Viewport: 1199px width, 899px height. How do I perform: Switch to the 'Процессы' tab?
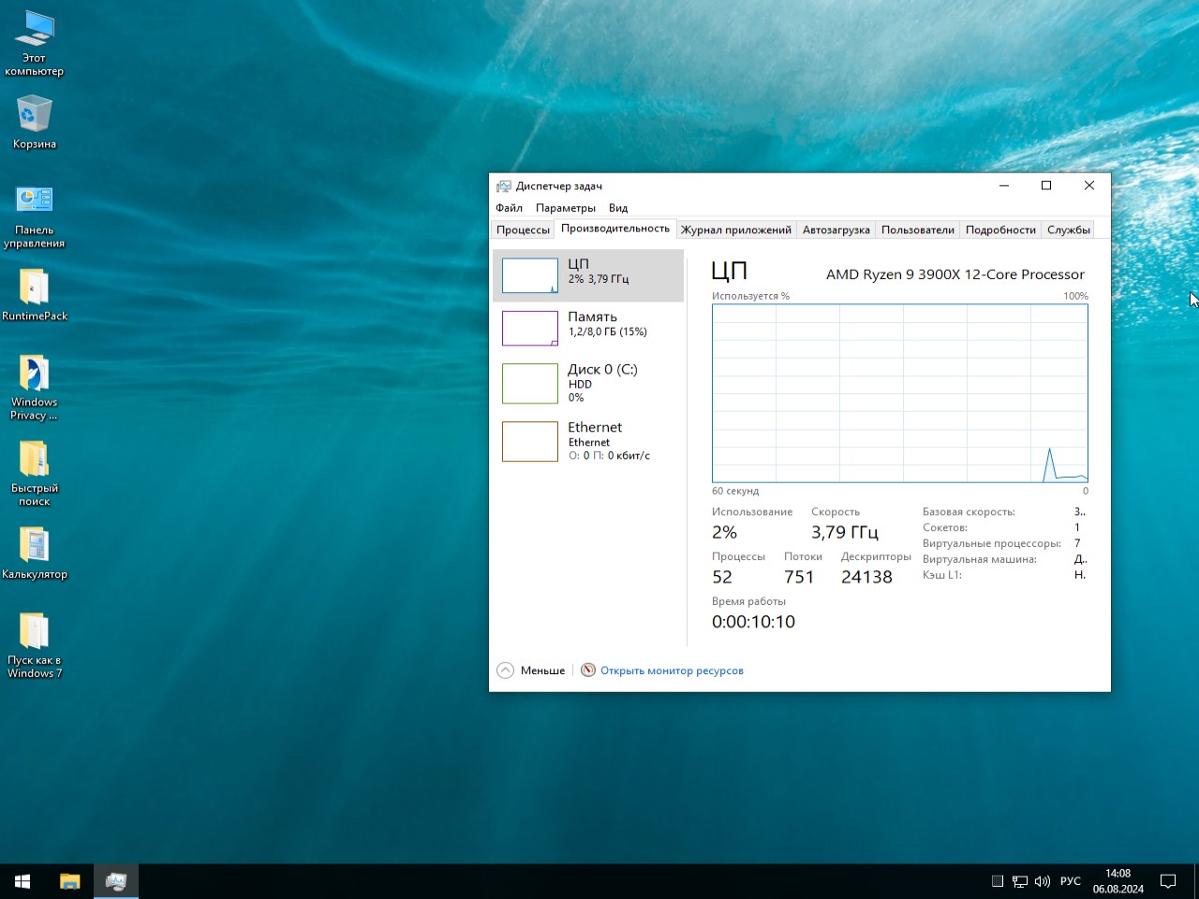point(523,229)
